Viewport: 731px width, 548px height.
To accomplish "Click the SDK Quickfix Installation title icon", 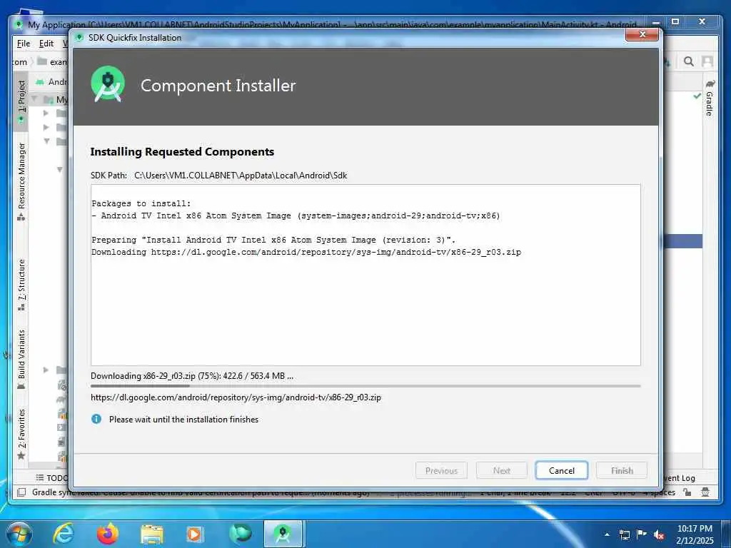I will click(79, 37).
